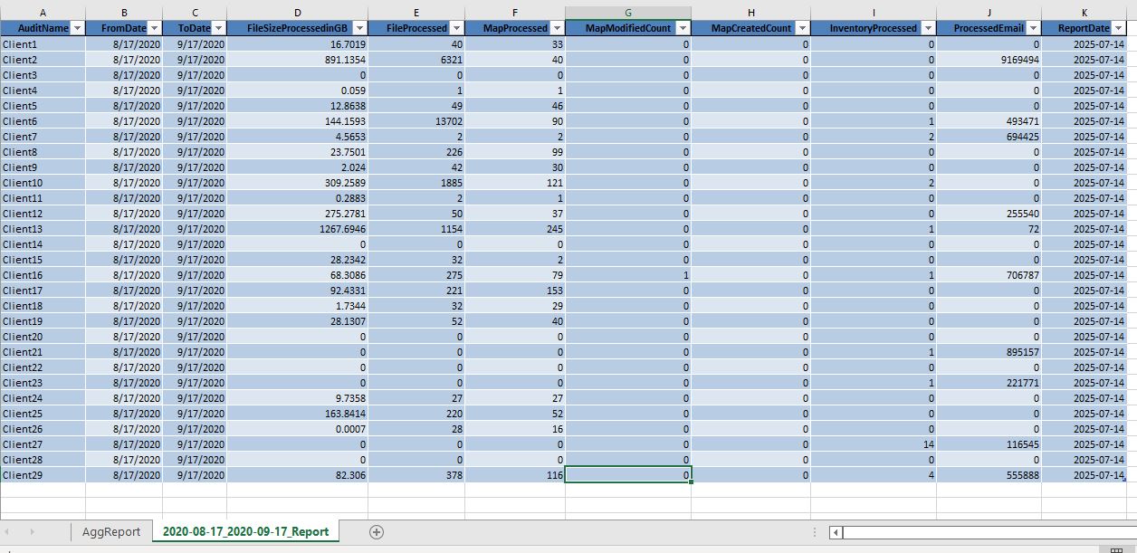Click file size value 1267.6946

297,229
